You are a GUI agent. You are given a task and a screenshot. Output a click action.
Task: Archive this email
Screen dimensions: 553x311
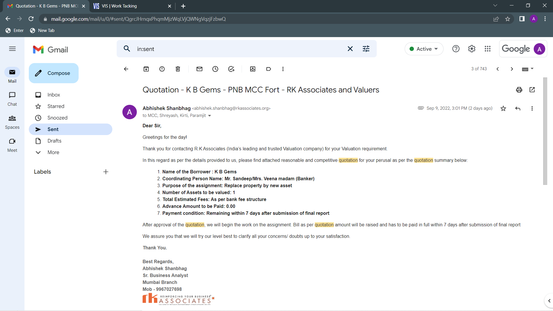tap(146, 69)
